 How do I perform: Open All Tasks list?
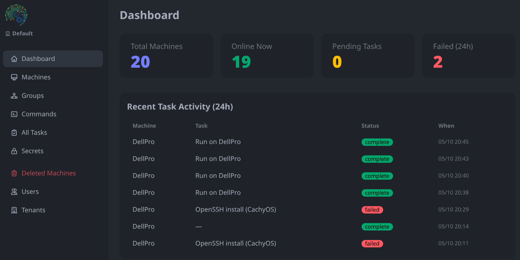tap(53, 133)
